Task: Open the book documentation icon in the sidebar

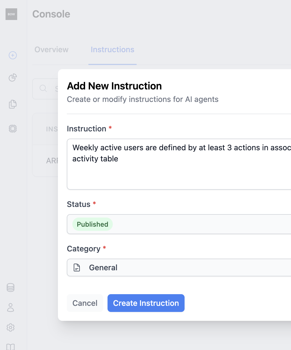Action: tap(11, 347)
